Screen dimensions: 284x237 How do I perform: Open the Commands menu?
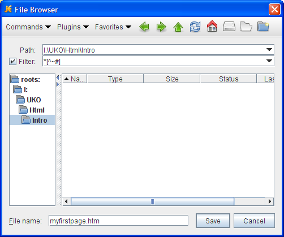pos(28,27)
